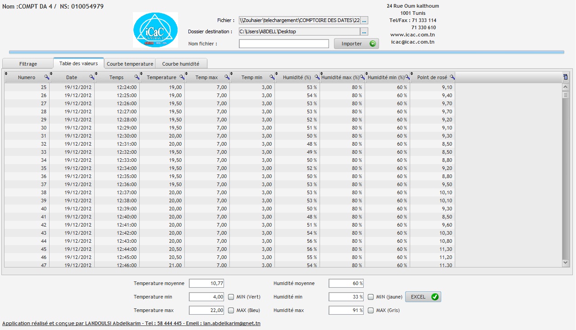Image resolution: width=576 pixels, height=330 pixels.
Task: Click the table scrollbar up arrow
Action: click(566, 87)
